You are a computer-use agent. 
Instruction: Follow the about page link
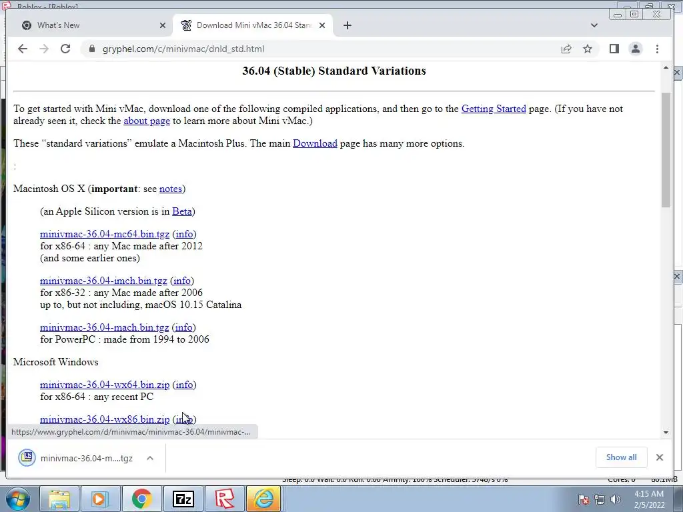point(147,121)
